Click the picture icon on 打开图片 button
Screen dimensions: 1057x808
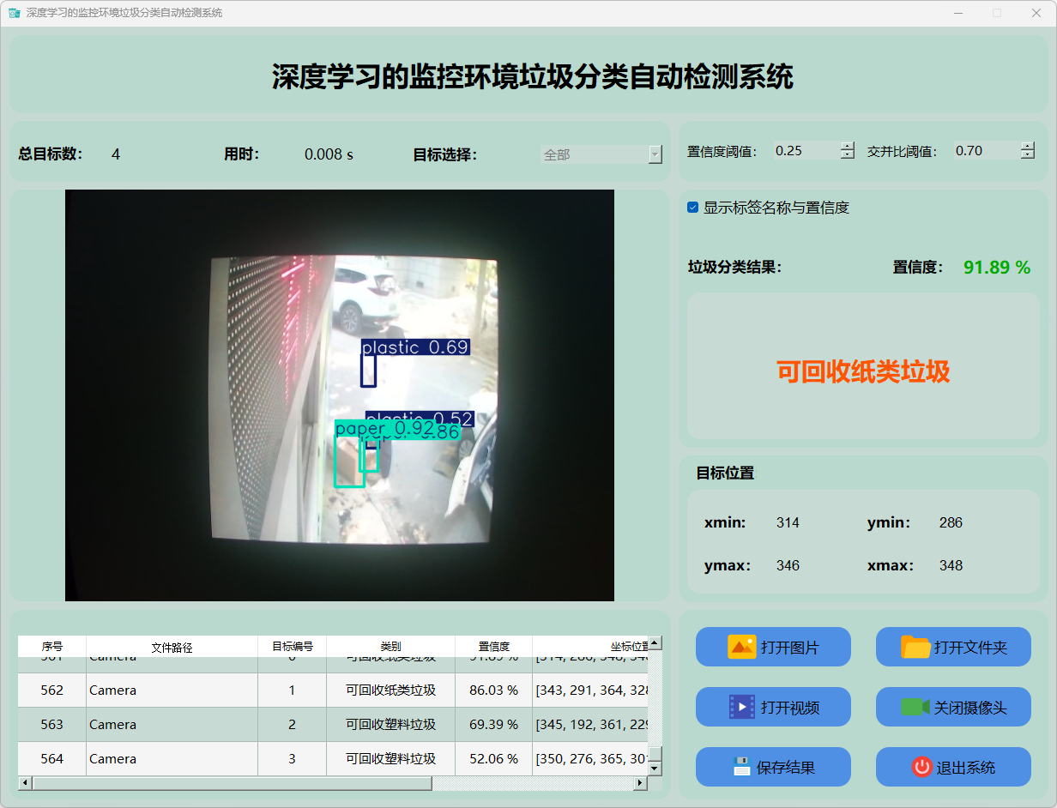[x=741, y=647]
